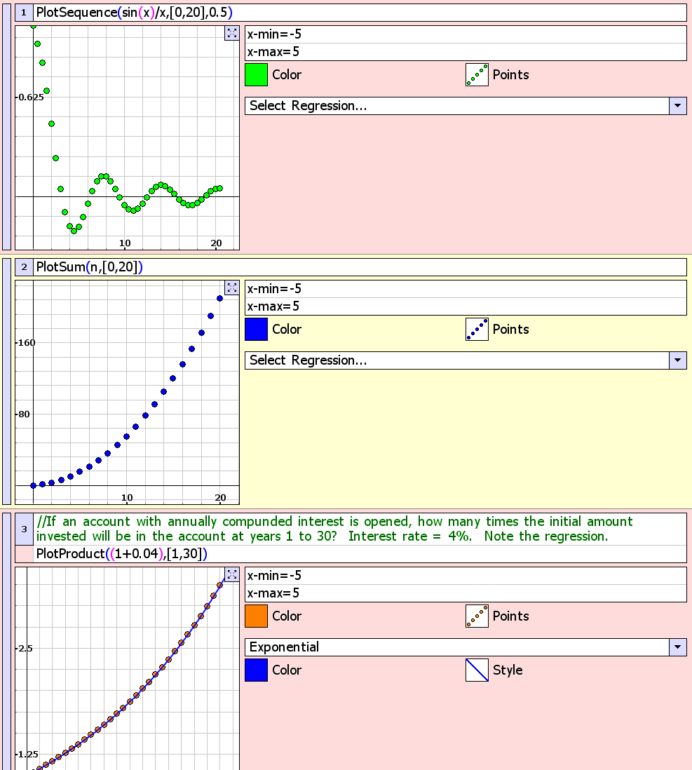The image size is (692, 770).
Task: Open the green Points style icon
Action: pos(477,74)
